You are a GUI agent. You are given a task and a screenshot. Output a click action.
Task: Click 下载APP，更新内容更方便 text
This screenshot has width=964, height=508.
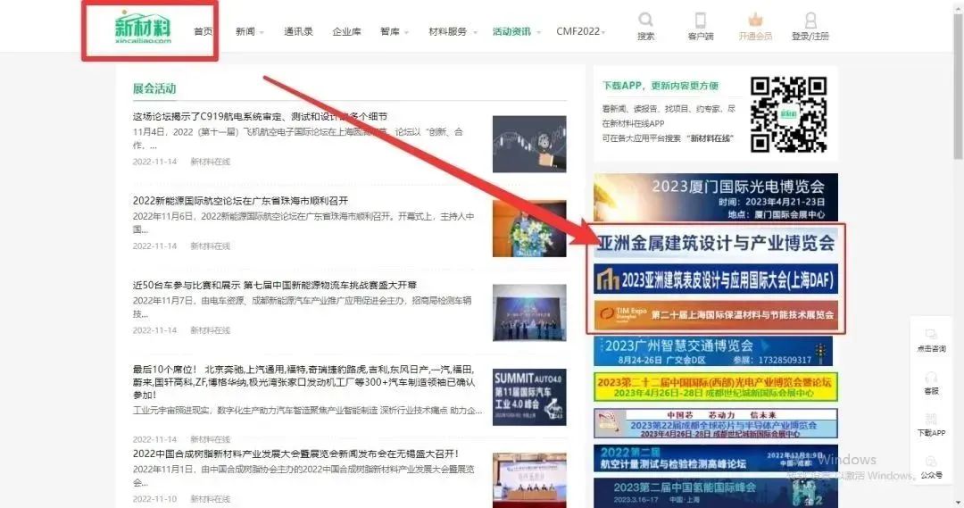click(661, 86)
